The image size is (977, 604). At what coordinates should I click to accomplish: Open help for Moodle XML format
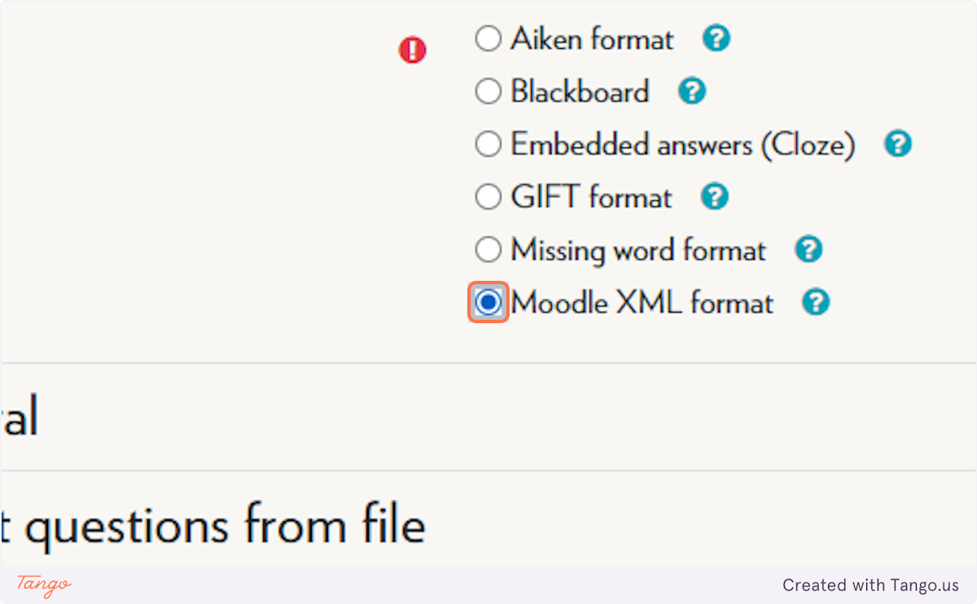pos(815,303)
